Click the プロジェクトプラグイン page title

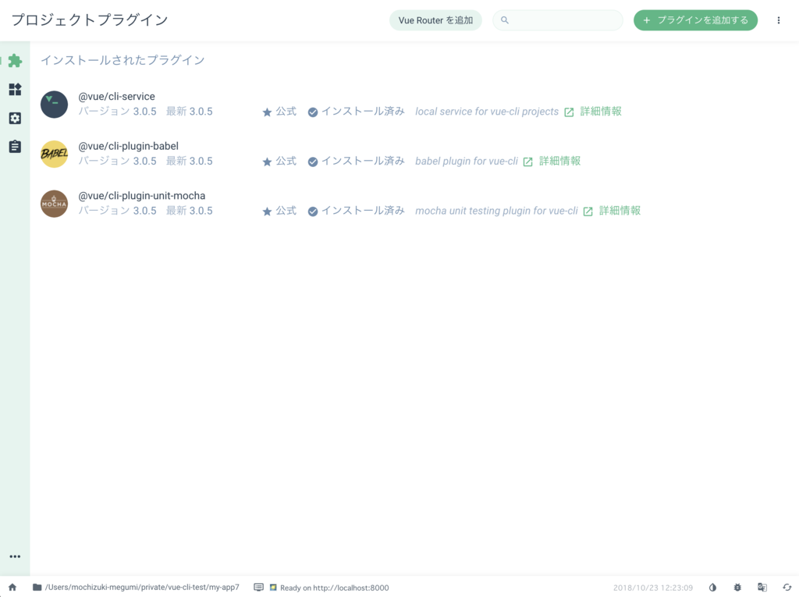click(x=90, y=20)
